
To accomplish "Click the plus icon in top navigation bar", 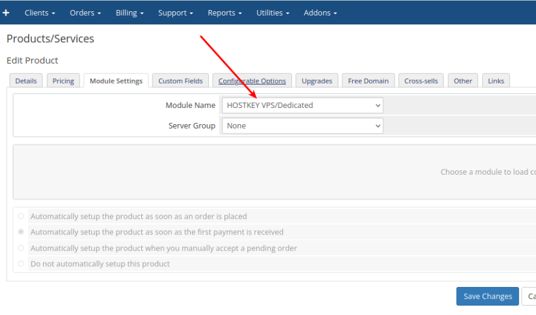I will click(6, 12).
